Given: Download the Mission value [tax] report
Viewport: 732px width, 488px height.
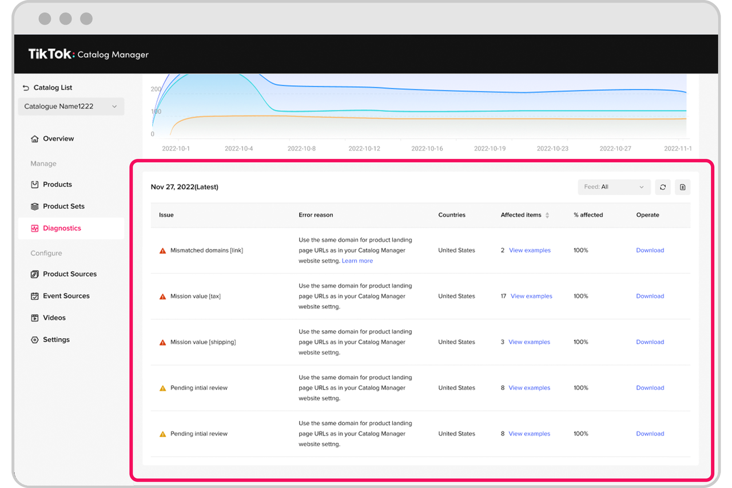Looking at the screenshot, I should click(x=650, y=296).
